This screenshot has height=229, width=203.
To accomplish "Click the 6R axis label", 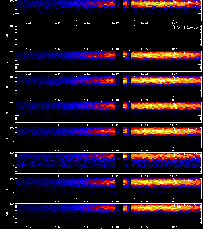I will [7, 138].
